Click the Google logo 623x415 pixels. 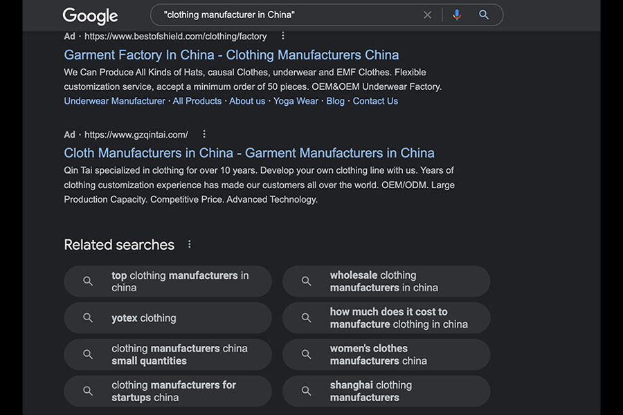90,15
